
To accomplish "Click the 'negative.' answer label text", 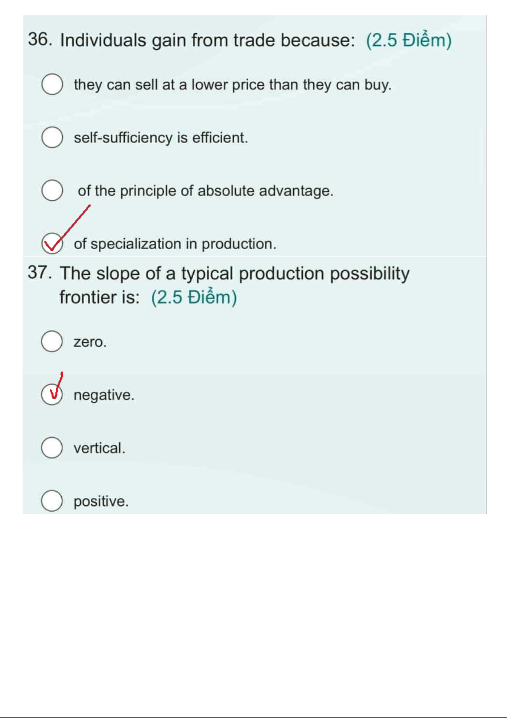I will 104,395.
